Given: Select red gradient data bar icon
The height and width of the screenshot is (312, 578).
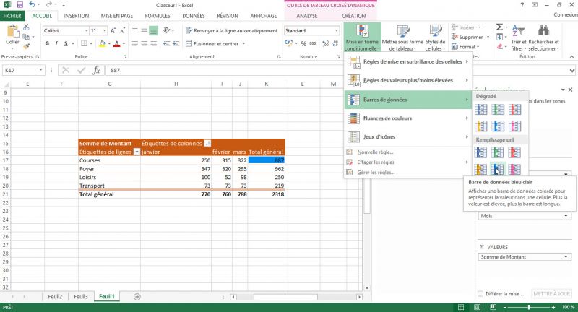Looking at the screenshot, I should pyautogui.click(x=514, y=109).
